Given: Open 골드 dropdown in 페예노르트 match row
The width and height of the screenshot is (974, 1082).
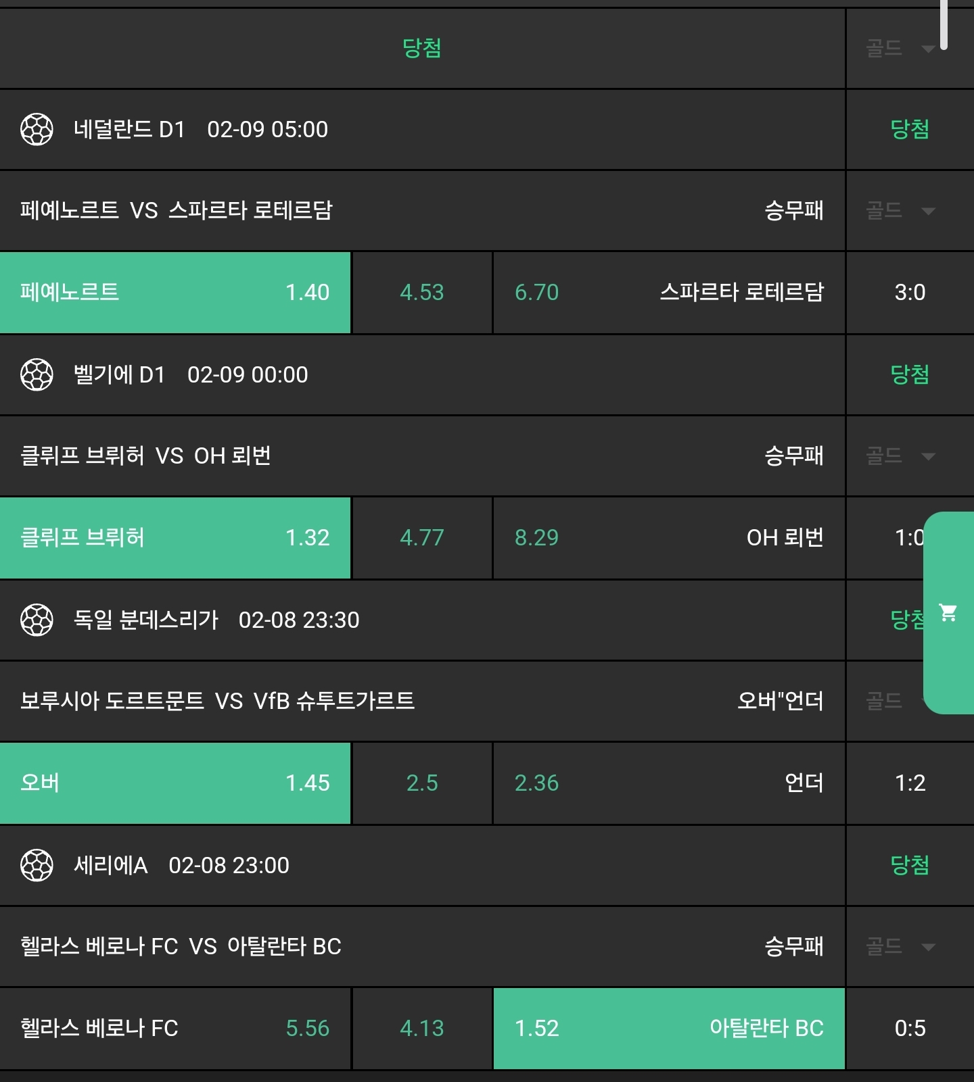Looking at the screenshot, I should point(928,212).
